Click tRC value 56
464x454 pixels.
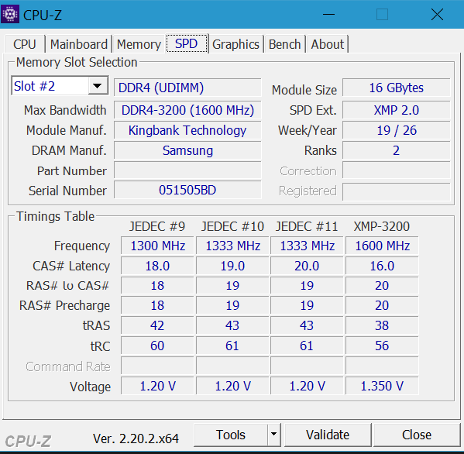click(x=382, y=346)
